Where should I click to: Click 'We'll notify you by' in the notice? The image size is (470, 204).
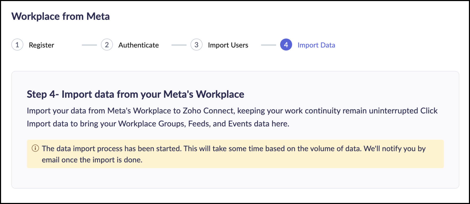(x=395, y=149)
